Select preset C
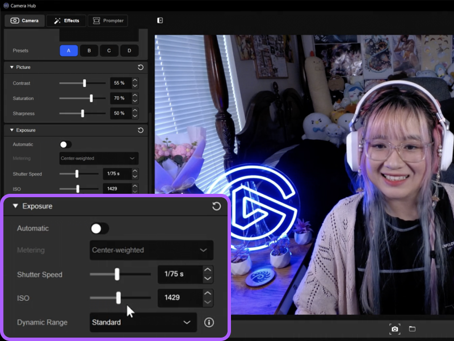The height and width of the screenshot is (341, 454). [x=109, y=51]
